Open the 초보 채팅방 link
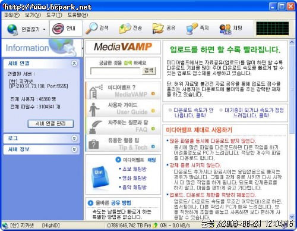This screenshot has width=297, height=231. pos(134,169)
